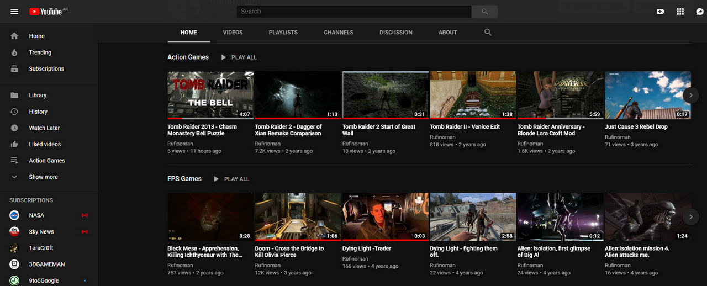Show next videos in FPS Games row
Screen dimensions: 707x286
point(690,216)
